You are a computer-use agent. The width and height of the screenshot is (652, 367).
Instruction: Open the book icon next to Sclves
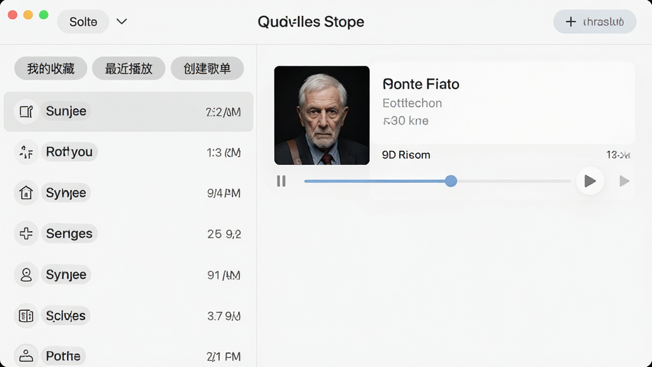[26, 316]
